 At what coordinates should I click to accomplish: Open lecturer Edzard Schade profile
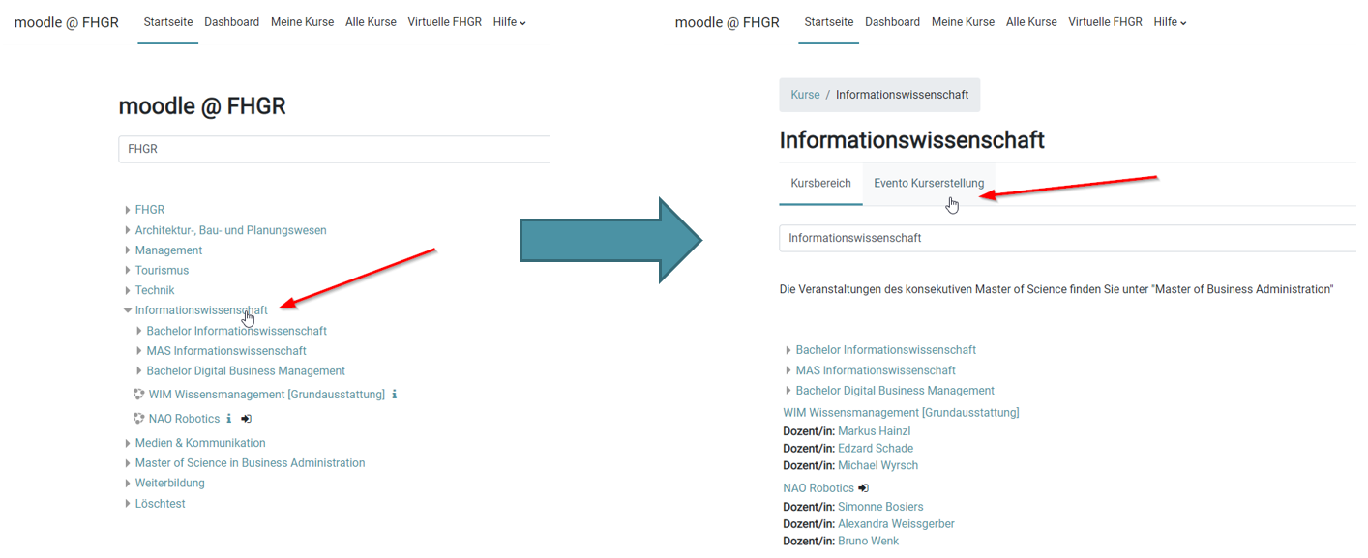pyautogui.click(x=876, y=449)
